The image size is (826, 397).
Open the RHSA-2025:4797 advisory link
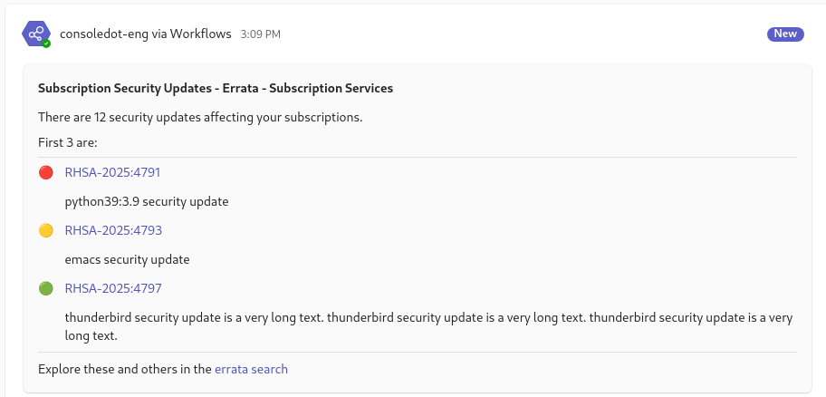click(x=112, y=288)
